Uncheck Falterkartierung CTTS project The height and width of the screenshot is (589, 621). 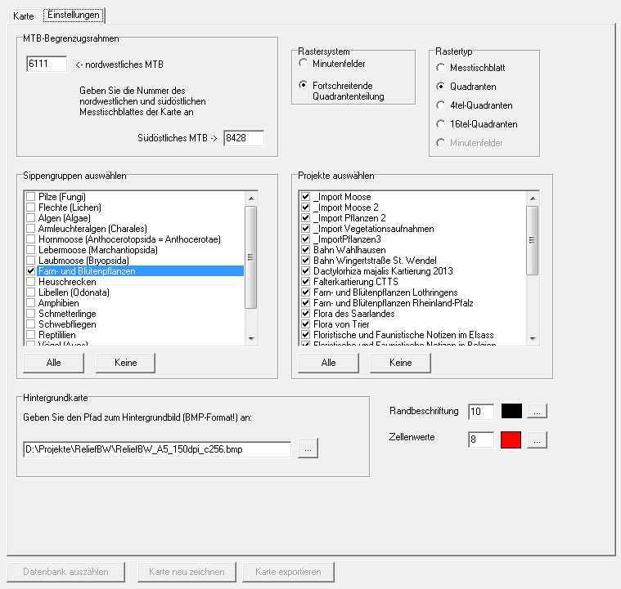point(305,282)
